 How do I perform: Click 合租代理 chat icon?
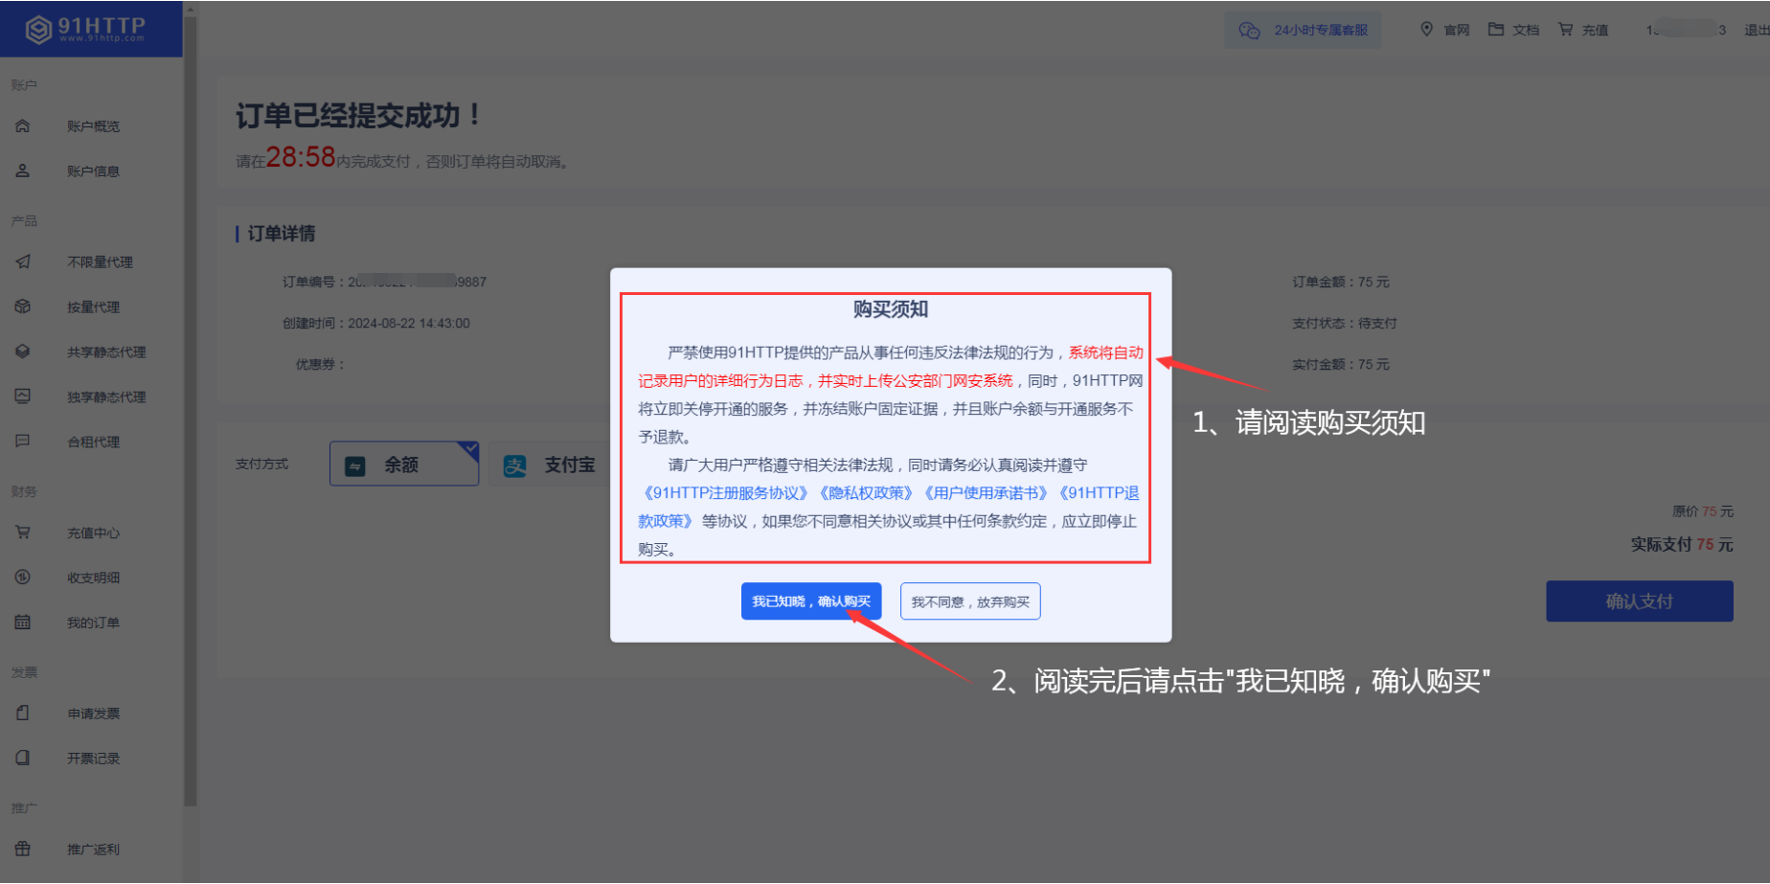[23, 442]
